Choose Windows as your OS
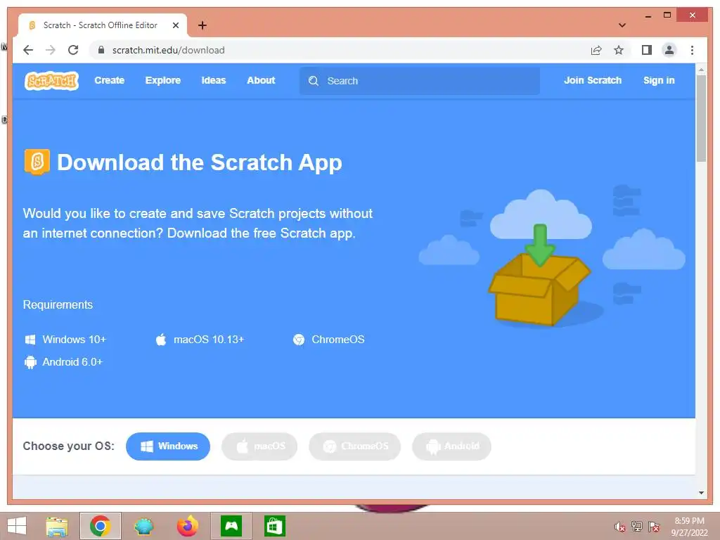The width and height of the screenshot is (720, 540). pyautogui.click(x=168, y=446)
